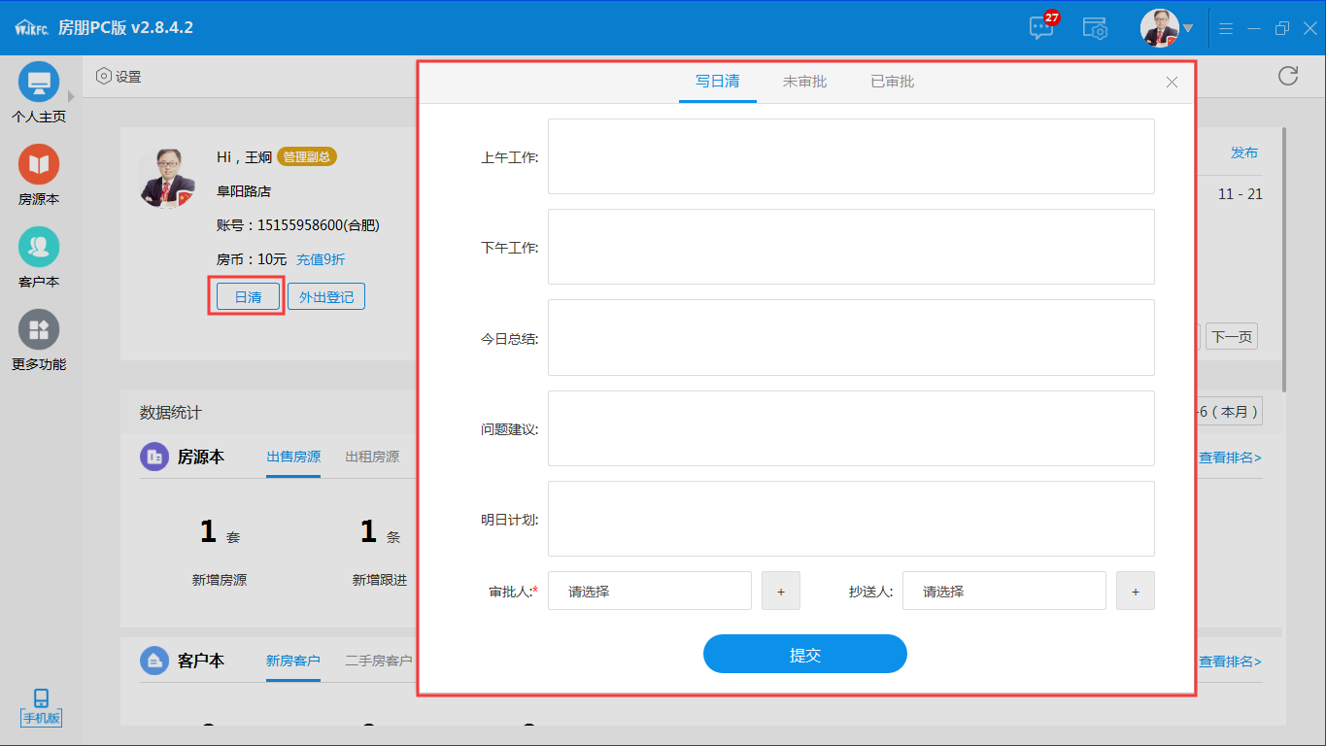The height and width of the screenshot is (746, 1326).
Task: Click the refresh icon at top right
Action: (1288, 76)
